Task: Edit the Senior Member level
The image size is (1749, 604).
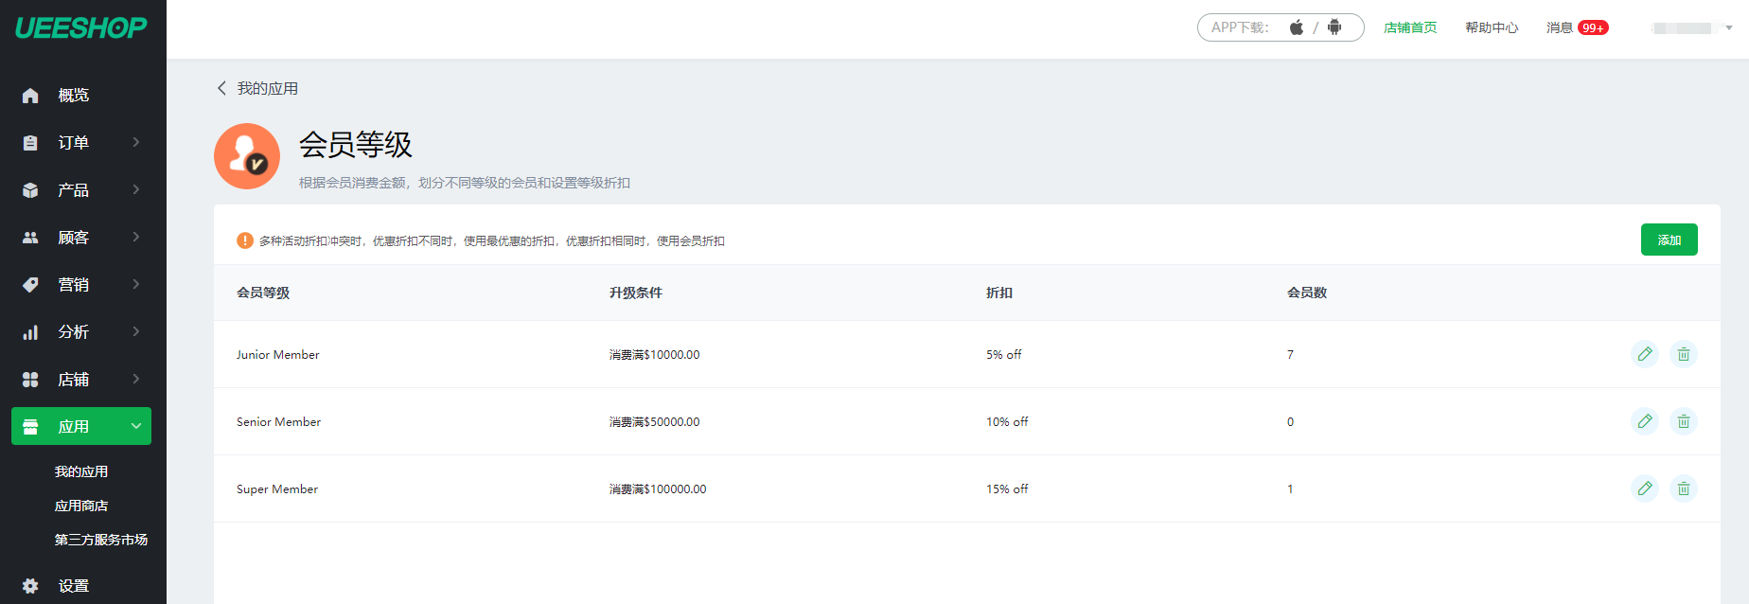Action: (x=1645, y=421)
